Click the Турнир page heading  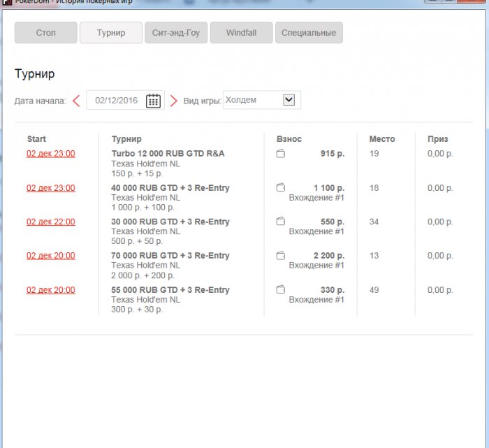tap(35, 74)
